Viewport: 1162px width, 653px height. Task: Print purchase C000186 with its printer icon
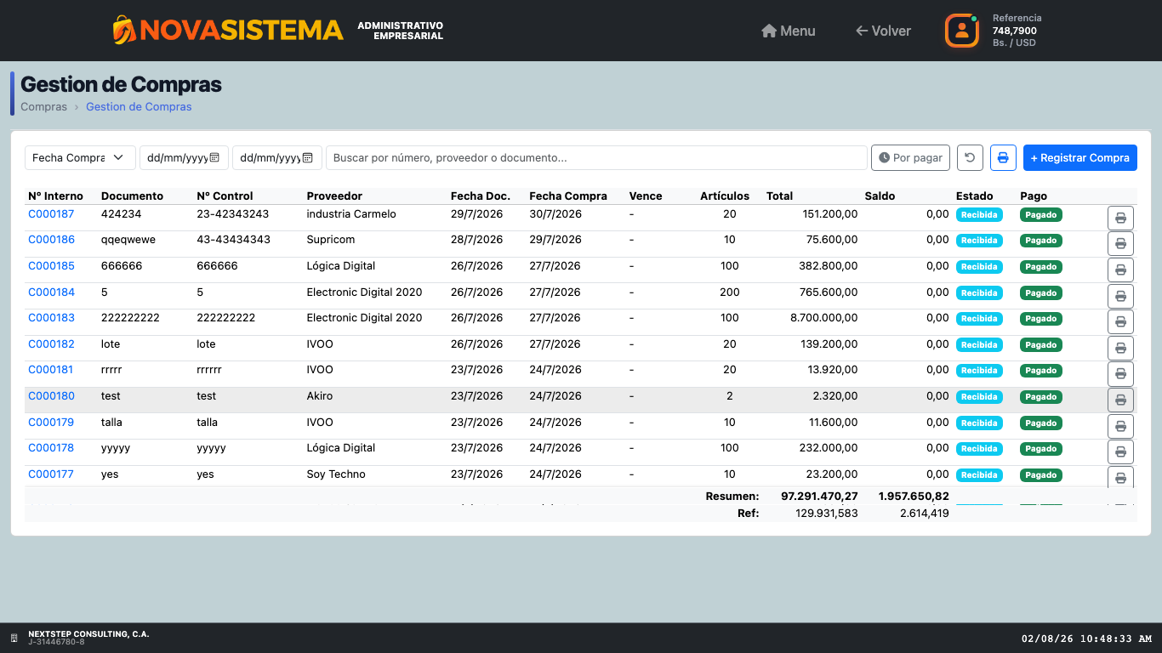[x=1120, y=244]
